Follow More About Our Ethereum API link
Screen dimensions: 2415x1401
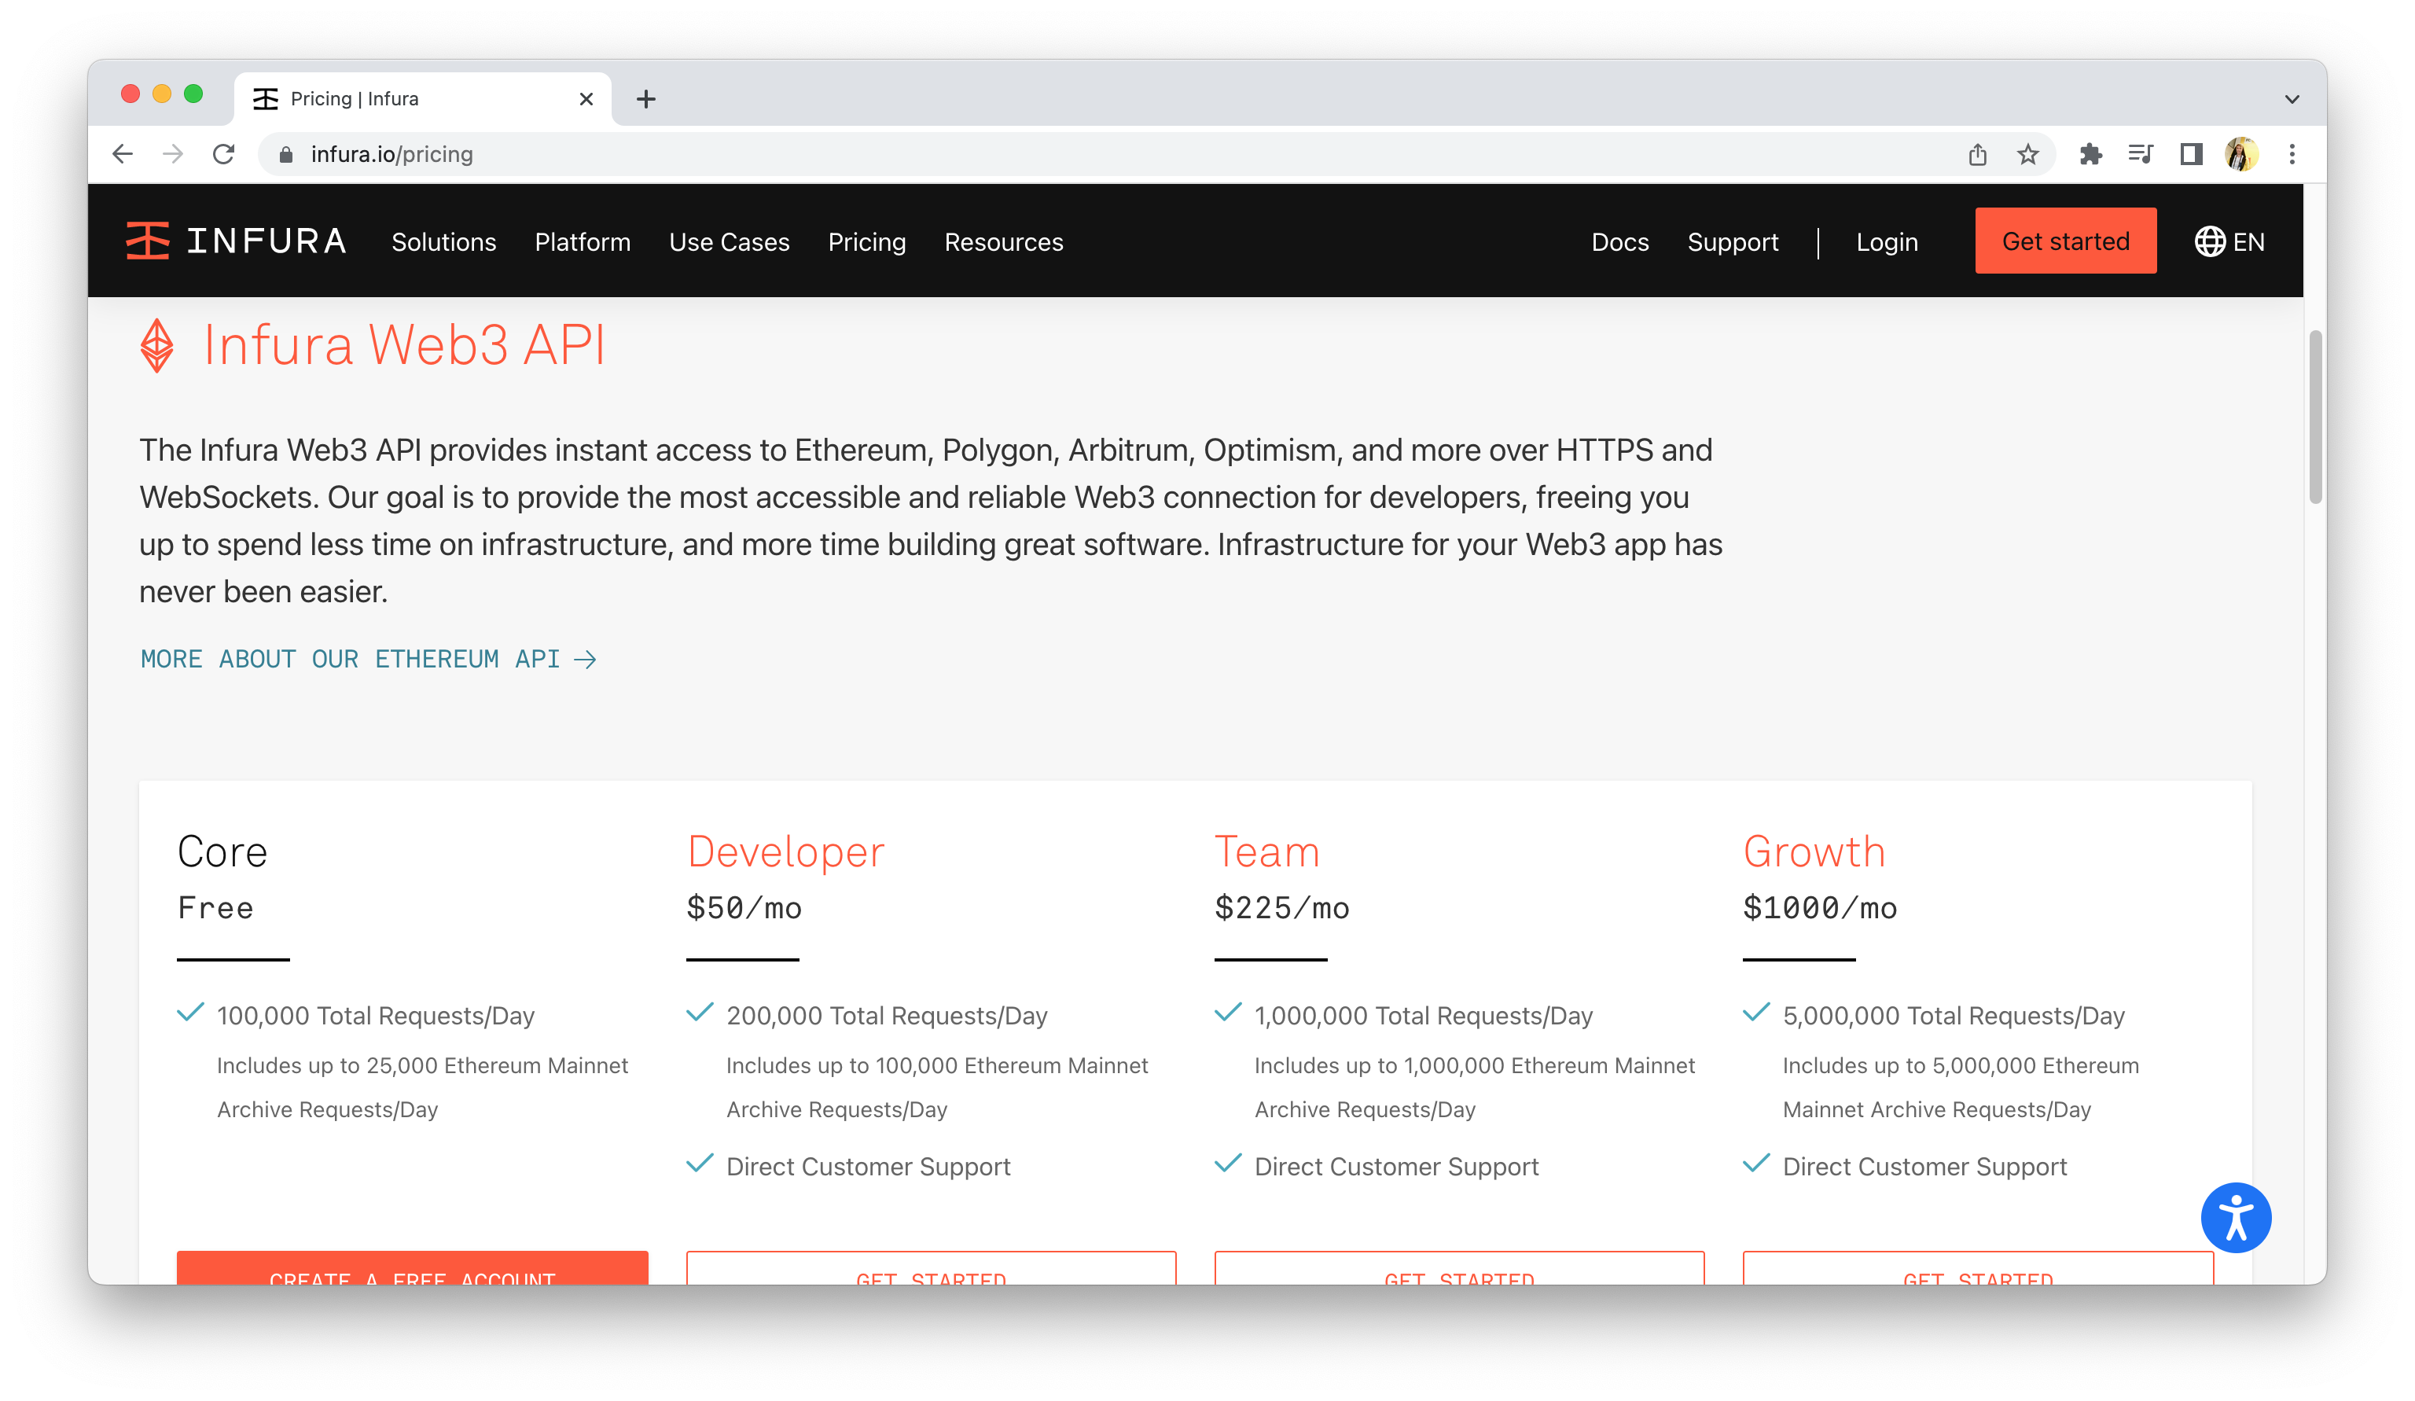point(368,660)
